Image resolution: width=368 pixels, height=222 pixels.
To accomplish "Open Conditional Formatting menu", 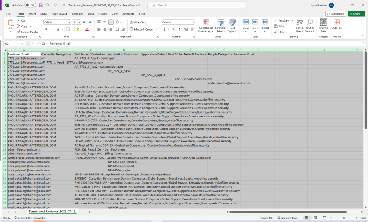I will (206, 26).
